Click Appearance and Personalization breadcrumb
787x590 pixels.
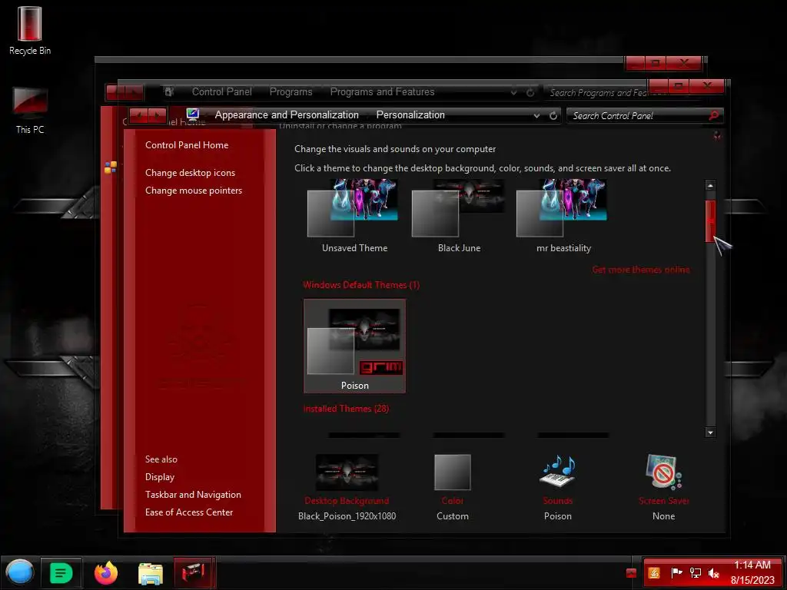tap(287, 115)
